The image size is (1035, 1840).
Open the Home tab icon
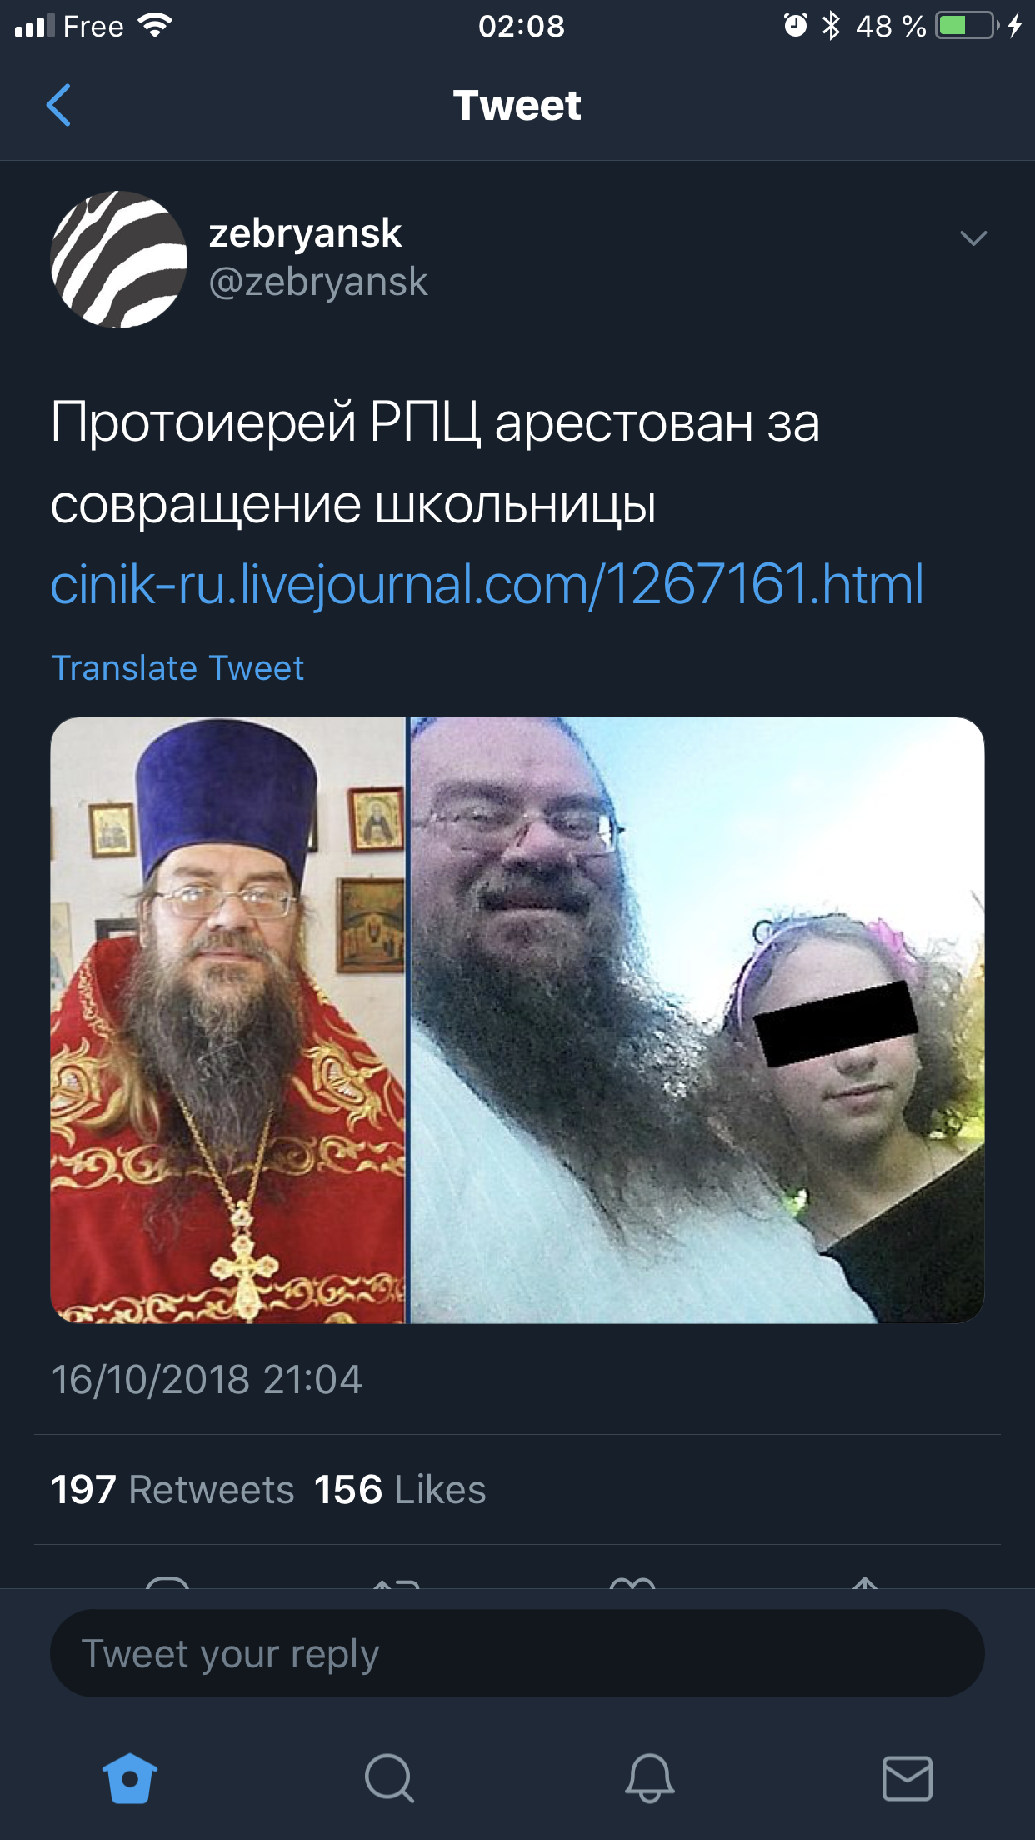pyautogui.click(x=129, y=1778)
